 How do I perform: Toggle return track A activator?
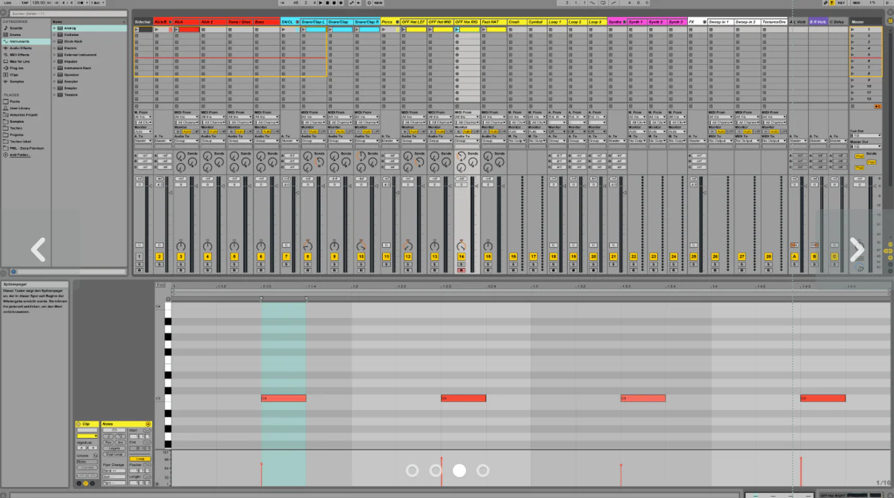[x=795, y=257]
